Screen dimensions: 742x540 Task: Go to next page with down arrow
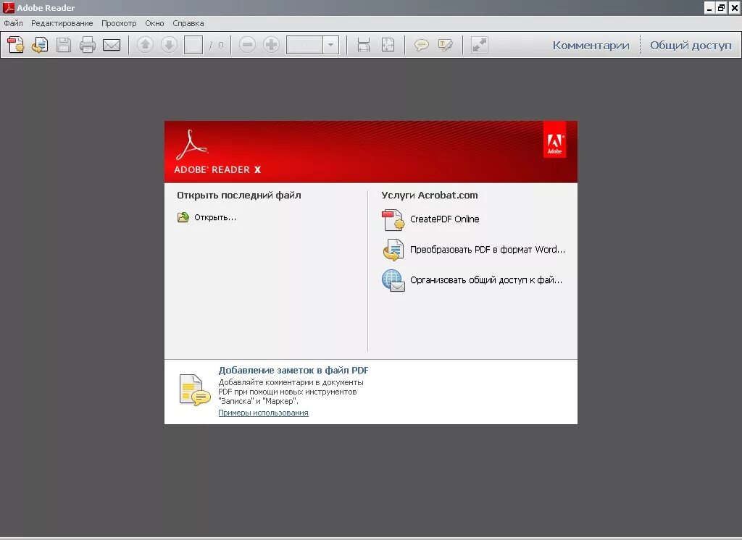[169, 45]
